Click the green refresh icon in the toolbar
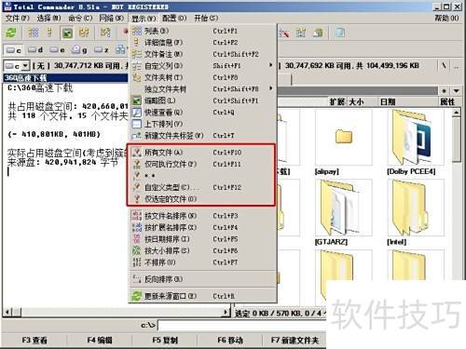The width and height of the screenshot is (466, 349). coord(11,33)
